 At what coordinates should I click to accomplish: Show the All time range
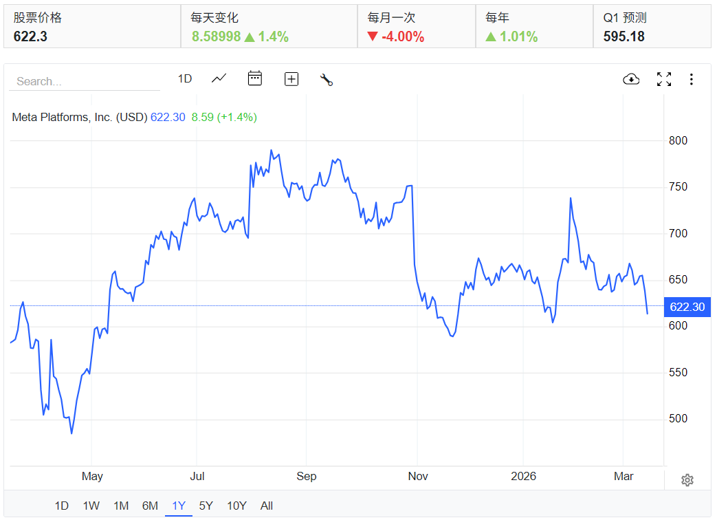pos(267,506)
